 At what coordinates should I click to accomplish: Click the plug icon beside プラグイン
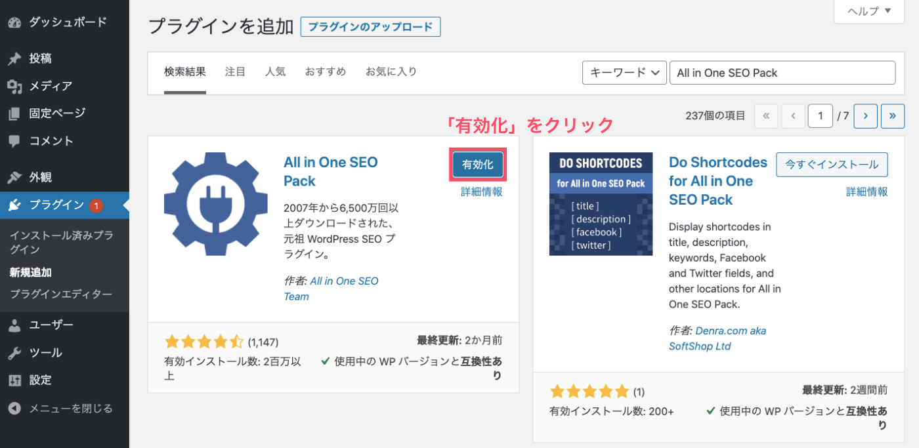click(x=14, y=205)
